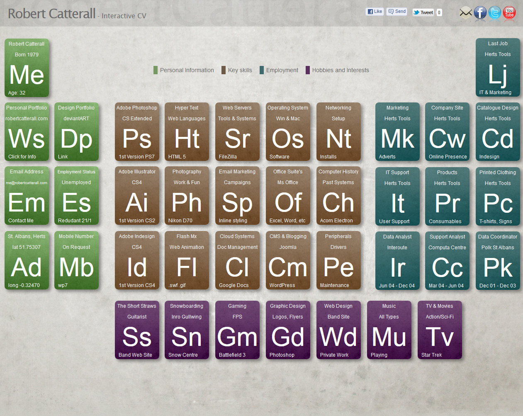523x416 pixels.
Task: Select the Id Adobe Indesign tile
Action: (x=137, y=260)
